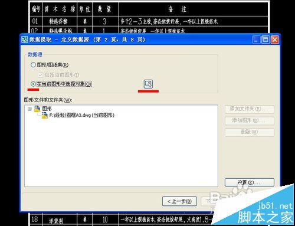The height and width of the screenshot is (226, 295).
Task: Collapse the 图形 tree node
Action: tap(29, 109)
